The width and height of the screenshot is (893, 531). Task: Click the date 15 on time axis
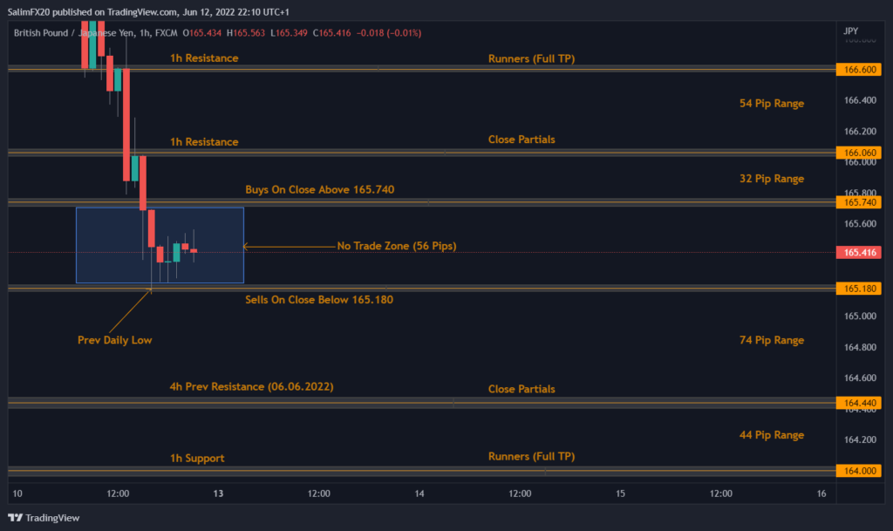[x=620, y=494]
